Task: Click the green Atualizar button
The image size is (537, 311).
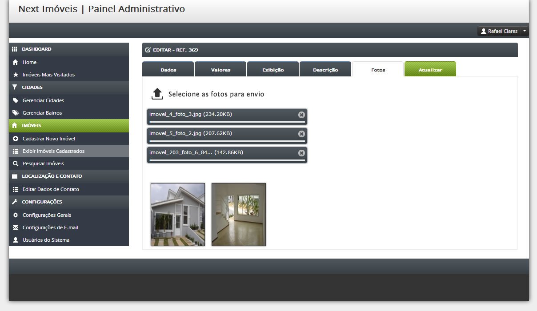Action: click(x=430, y=69)
